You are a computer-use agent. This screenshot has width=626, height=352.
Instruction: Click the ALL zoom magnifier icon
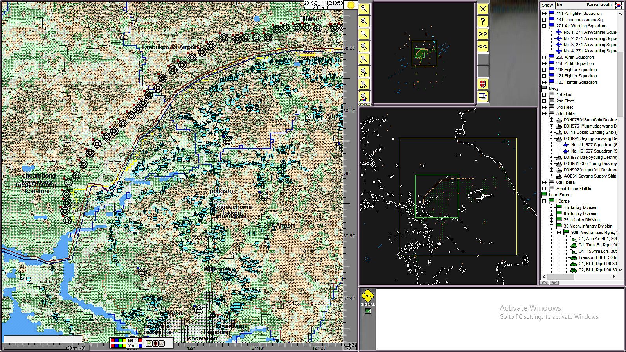(x=364, y=84)
